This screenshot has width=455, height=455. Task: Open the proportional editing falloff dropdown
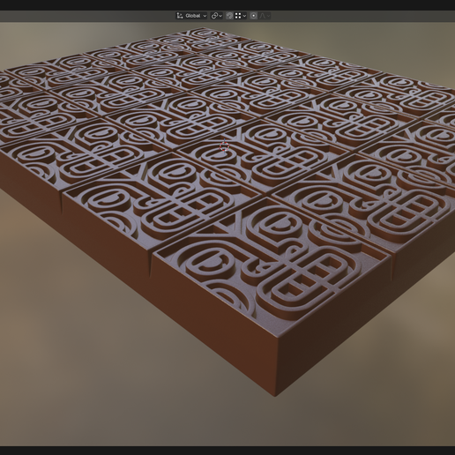pyautogui.click(x=265, y=16)
